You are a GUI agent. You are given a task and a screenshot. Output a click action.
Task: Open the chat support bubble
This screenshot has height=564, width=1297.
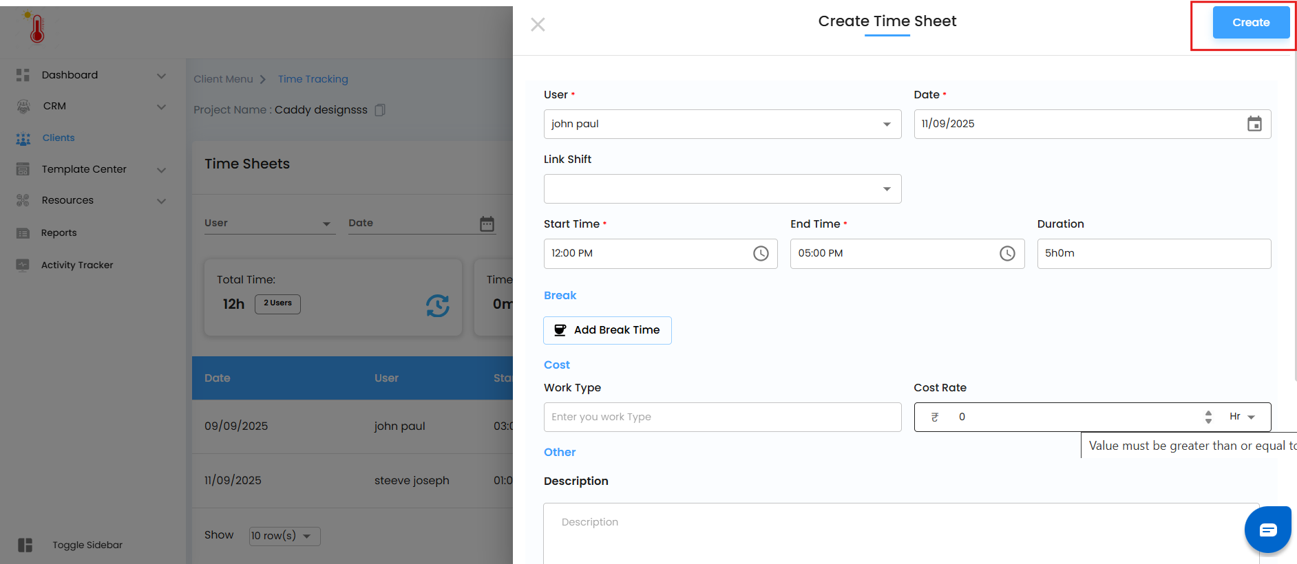(1267, 529)
